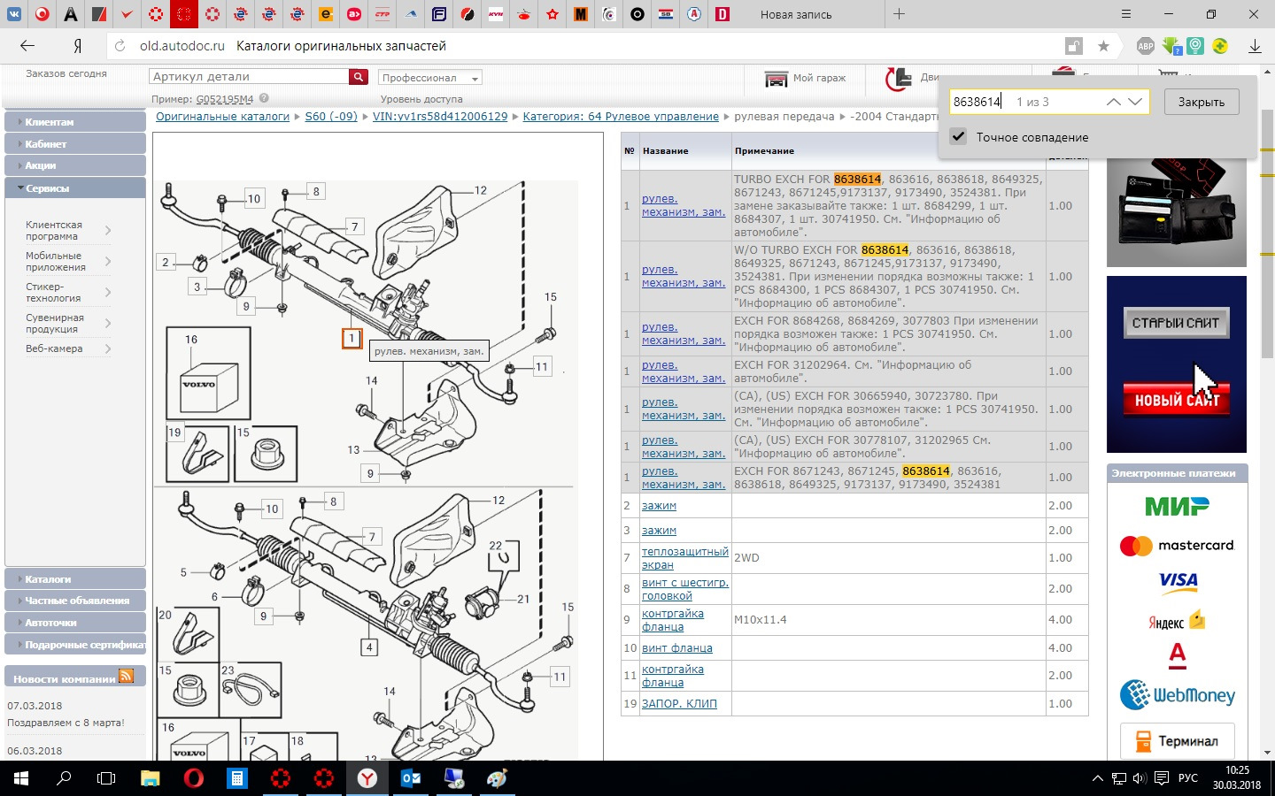Expand 'Каталоги' sidebar section
Screen dimensions: 1275x796
click(75, 579)
